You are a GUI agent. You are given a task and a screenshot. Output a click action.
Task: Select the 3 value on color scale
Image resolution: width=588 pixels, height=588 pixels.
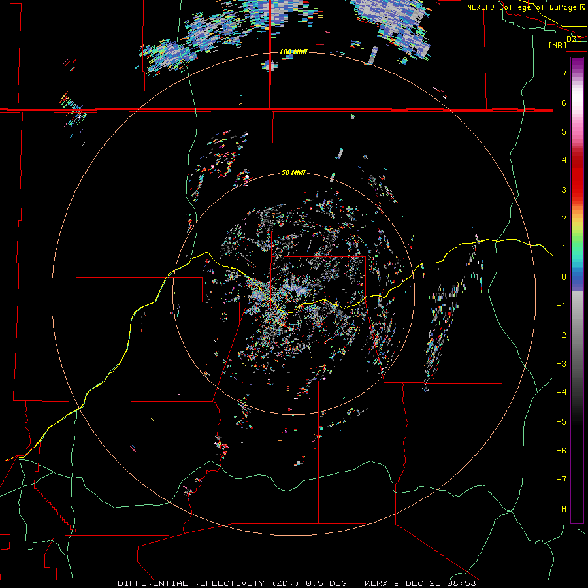pyautogui.click(x=564, y=189)
